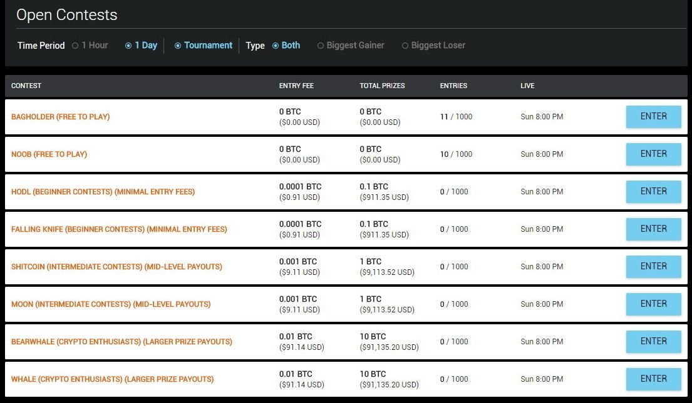Click the CONTEST column header

26,86
